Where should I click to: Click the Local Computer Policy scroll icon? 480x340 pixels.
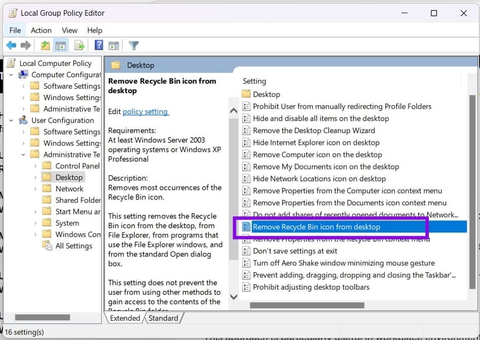[x=11, y=63]
